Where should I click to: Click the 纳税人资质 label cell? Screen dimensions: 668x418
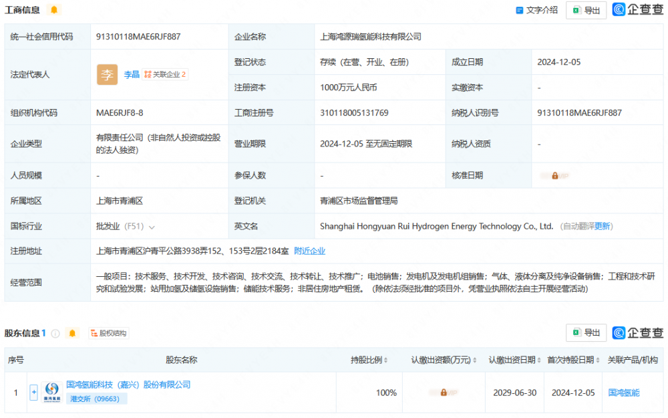point(489,144)
